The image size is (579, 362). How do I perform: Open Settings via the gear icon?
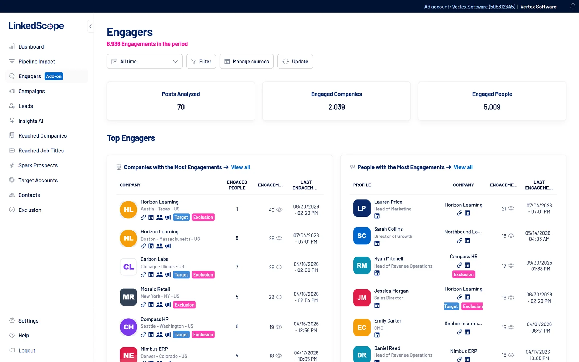(12, 321)
